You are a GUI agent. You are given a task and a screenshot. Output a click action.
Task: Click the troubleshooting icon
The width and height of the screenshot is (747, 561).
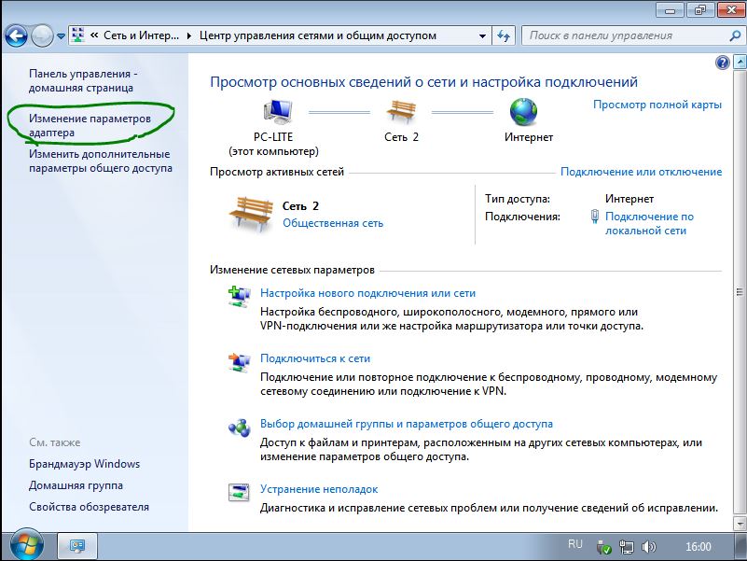tap(239, 493)
